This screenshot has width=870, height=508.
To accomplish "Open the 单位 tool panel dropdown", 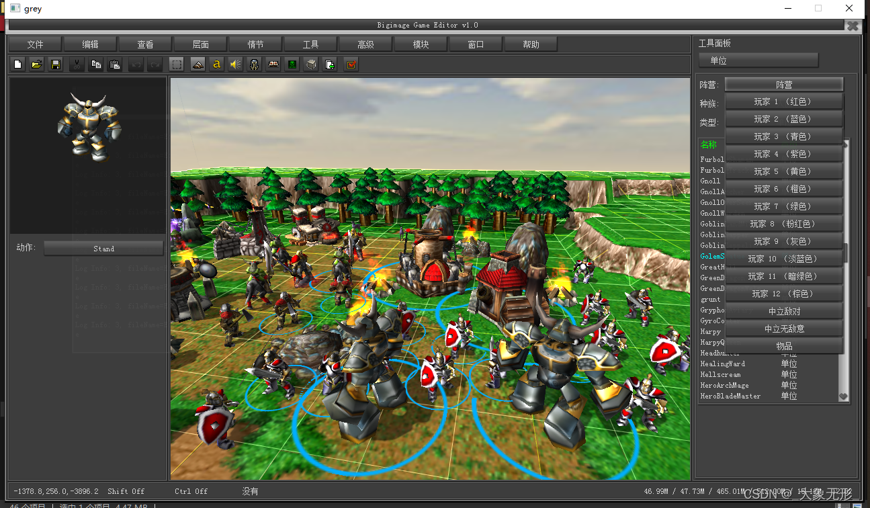I will pos(758,60).
